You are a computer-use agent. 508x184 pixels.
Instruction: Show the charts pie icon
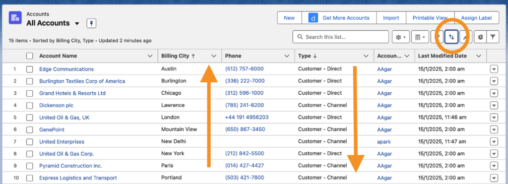point(480,37)
